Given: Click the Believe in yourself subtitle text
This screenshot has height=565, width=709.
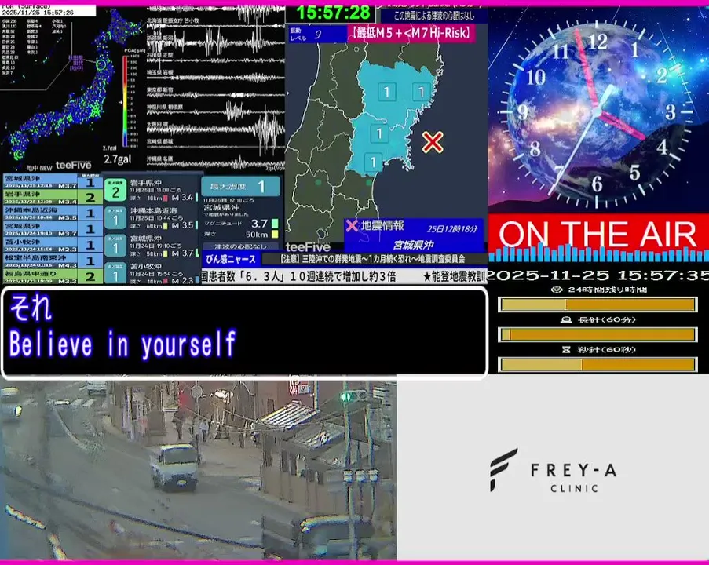Looking at the screenshot, I should tap(122, 344).
